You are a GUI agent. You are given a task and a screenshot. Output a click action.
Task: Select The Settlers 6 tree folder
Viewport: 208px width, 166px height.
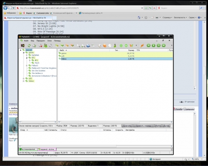[x=37, y=73]
